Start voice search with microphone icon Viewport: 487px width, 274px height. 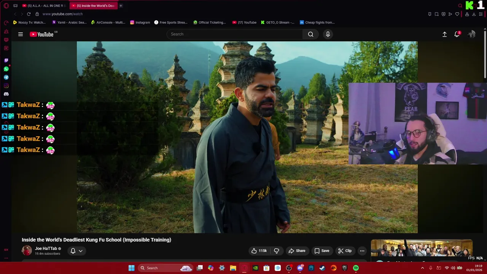328,34
